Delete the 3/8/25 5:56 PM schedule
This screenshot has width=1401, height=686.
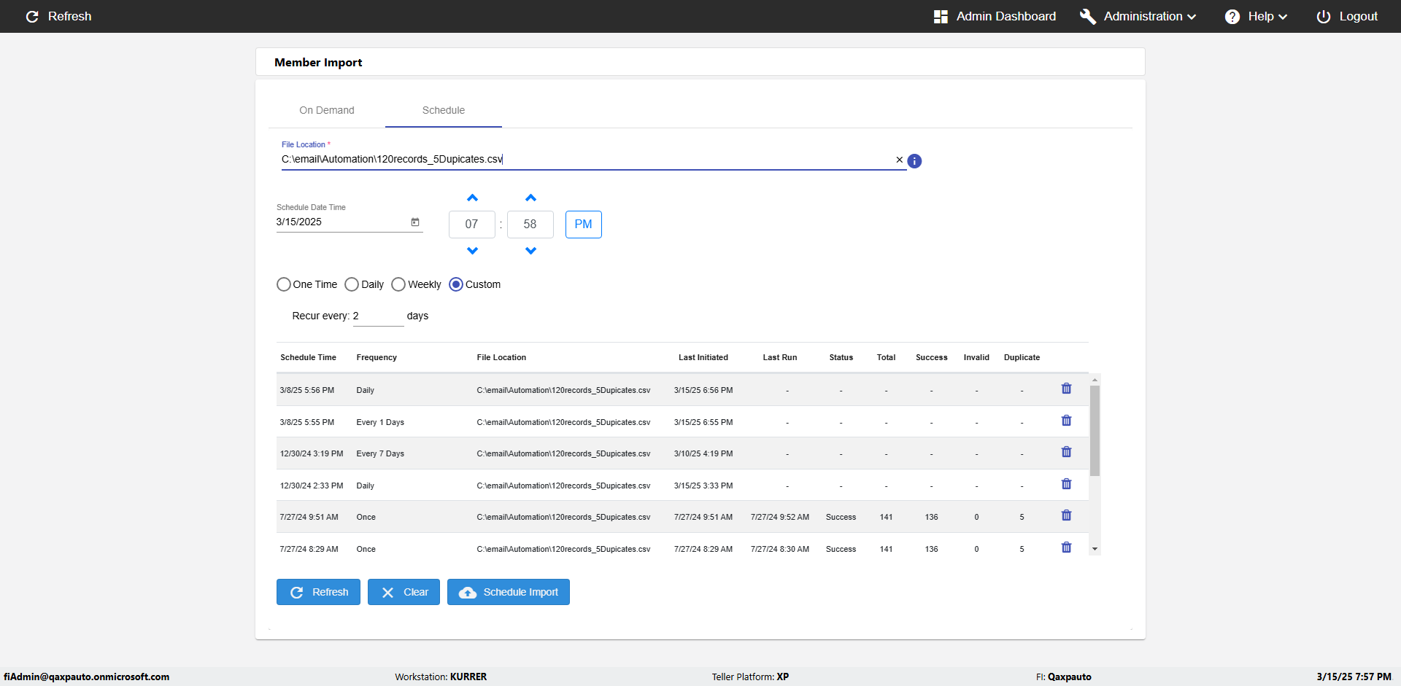tap(1066, 389)
